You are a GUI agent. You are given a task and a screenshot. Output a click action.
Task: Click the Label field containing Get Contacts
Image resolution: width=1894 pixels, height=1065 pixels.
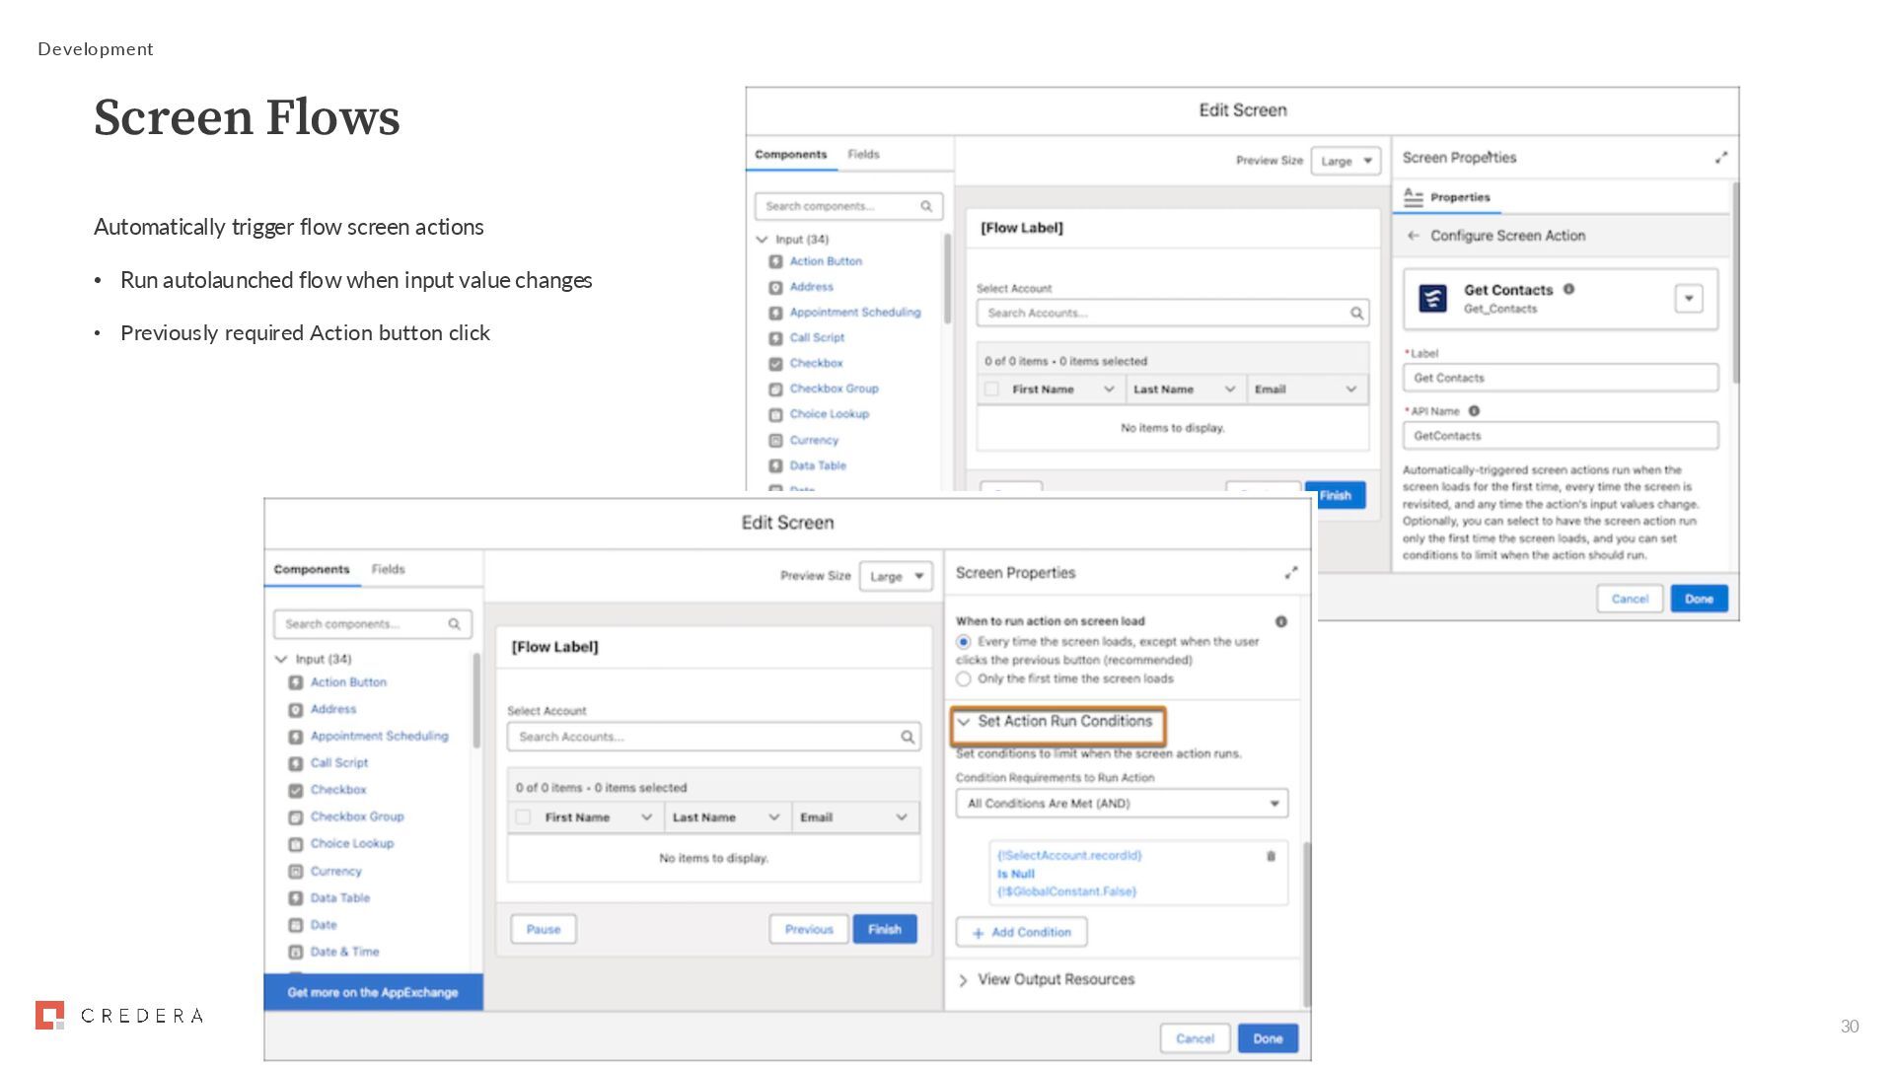tap(1560, 378)
